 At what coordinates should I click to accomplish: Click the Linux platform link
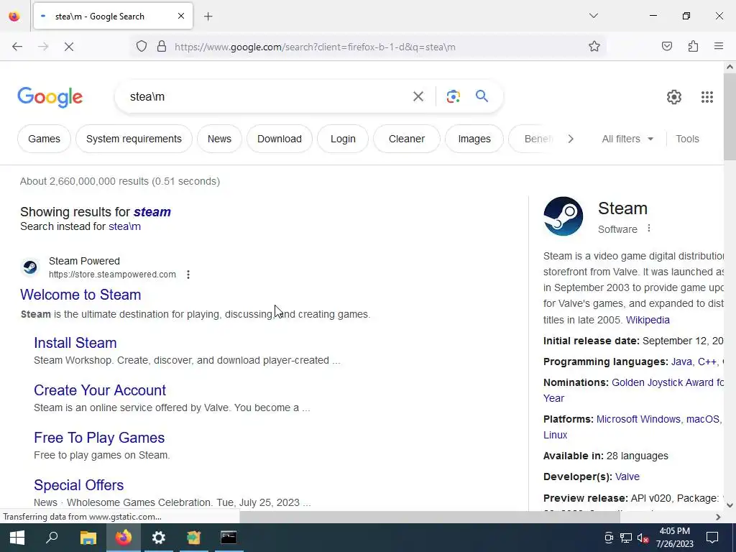556,435
